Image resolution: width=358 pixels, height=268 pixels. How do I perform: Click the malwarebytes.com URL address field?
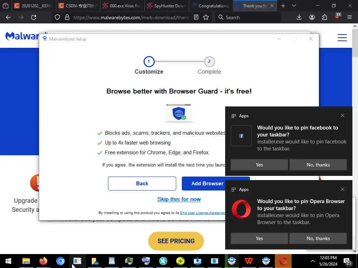pos(131,17)
